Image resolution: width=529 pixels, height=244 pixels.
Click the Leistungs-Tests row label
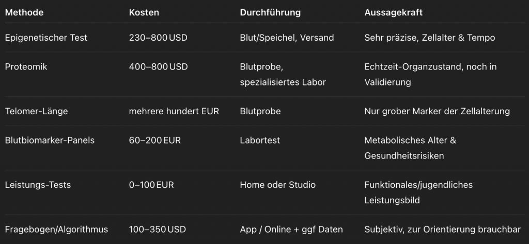38,185
